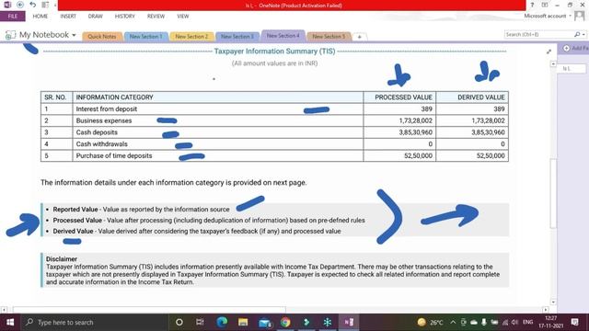The height and width of the screenshot is (331, 589).
Task: Select the New Section 2 tab
Action: [x=191, y=37]
